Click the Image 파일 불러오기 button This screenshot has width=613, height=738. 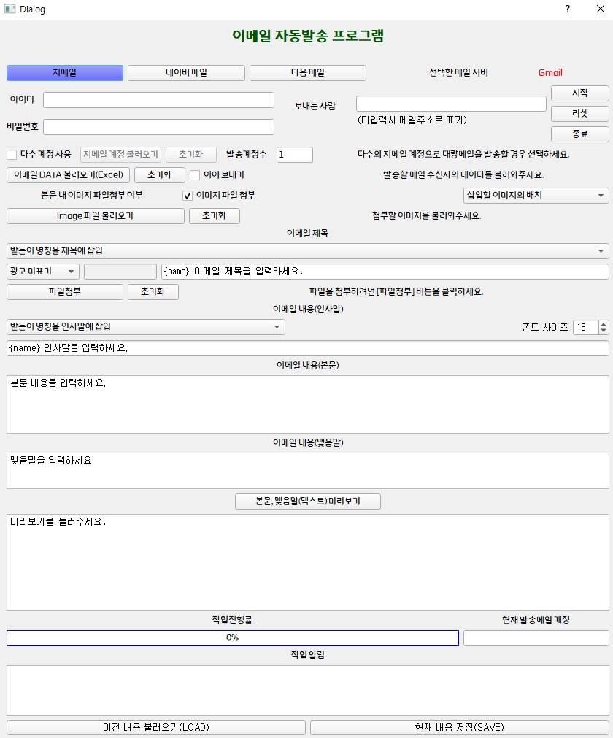95,216
